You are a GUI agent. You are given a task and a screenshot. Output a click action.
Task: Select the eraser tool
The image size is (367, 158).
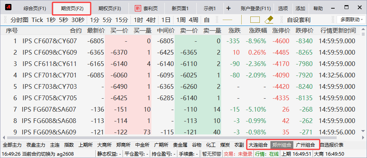pos(269,20)
